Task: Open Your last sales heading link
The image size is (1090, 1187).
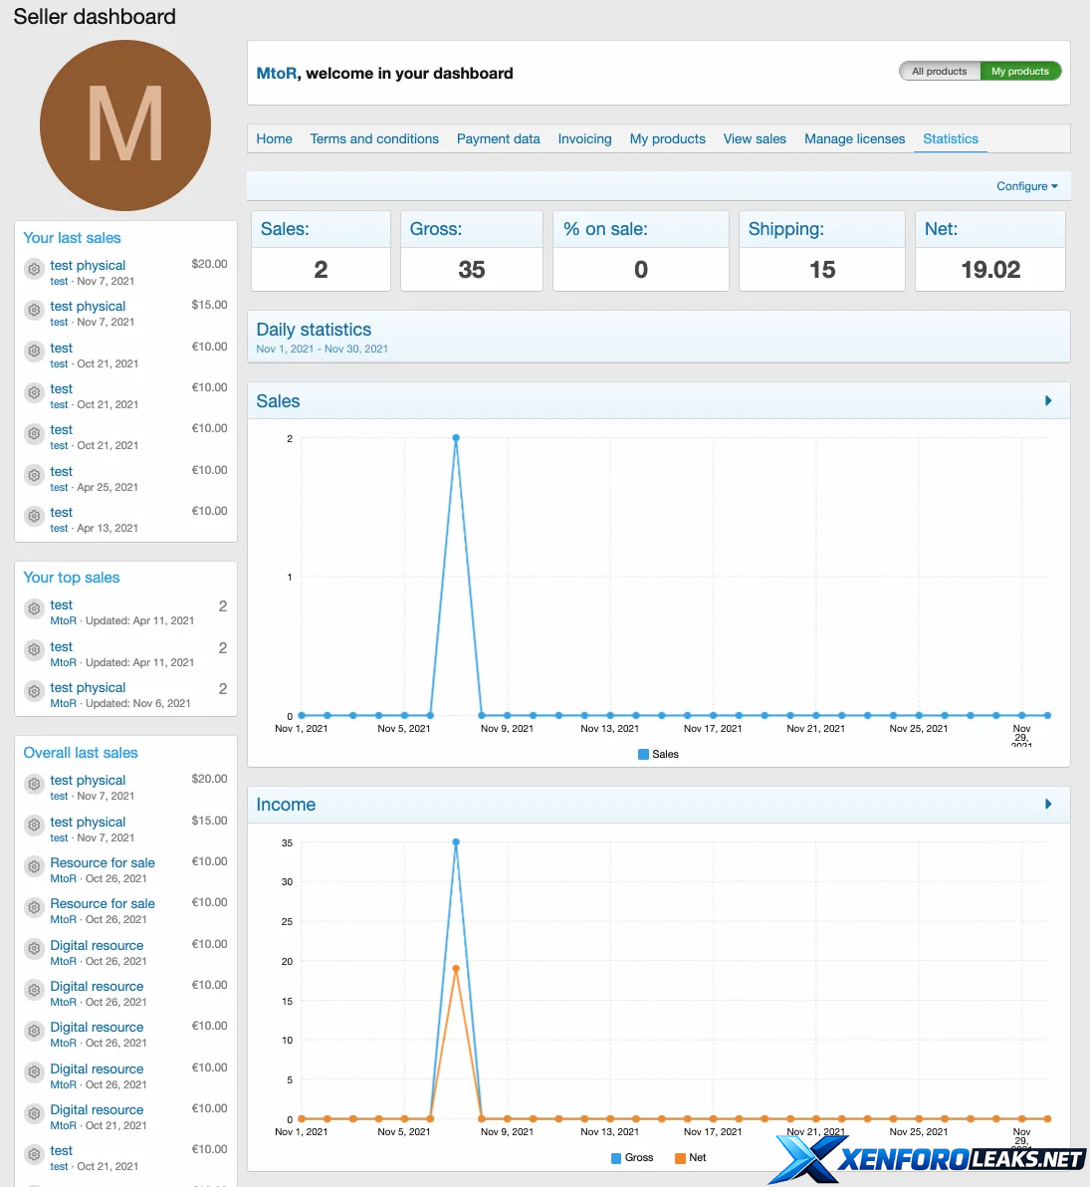Action: point(72,238)
